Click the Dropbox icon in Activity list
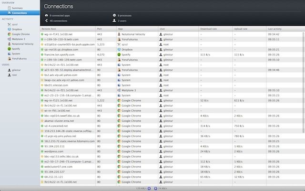Screen dimensions: 305x191 pyautogui.click(x=9, y=30)
